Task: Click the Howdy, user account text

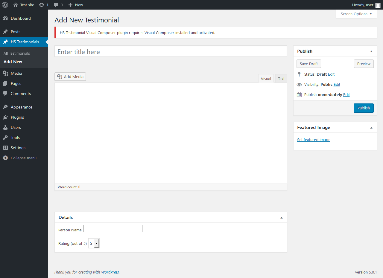Action: 363,5
